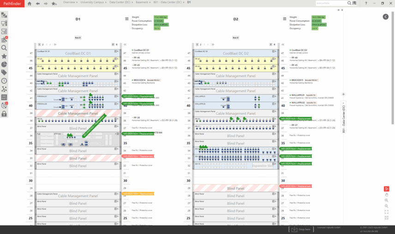Activate the red pointer selection tool
Viewport: 395px width, 234px height.
386,189
